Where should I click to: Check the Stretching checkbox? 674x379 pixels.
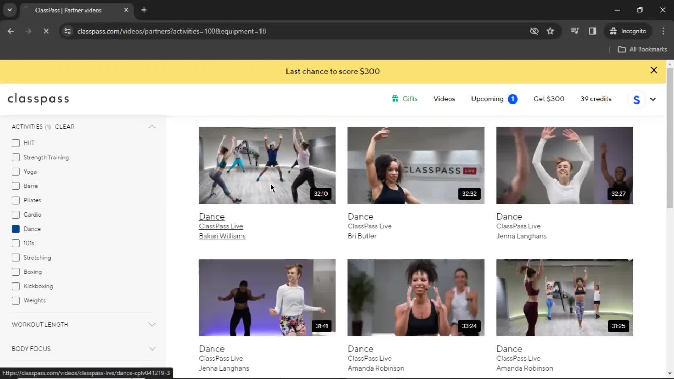(15, 258)
